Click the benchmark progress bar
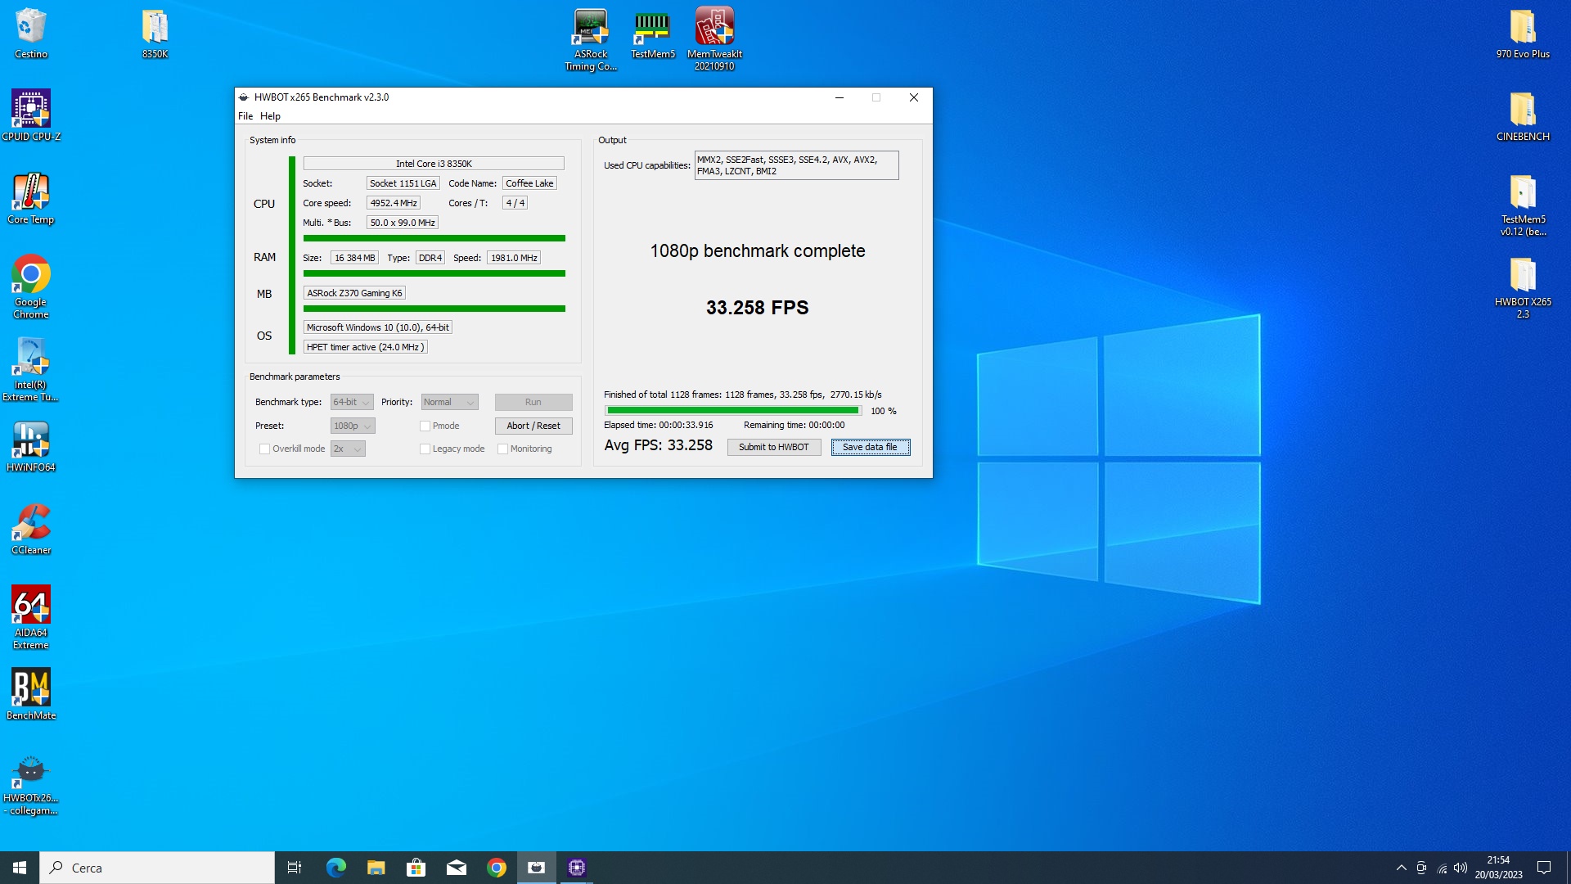The width and height of the screenshot is (1571, 884). 733,410
